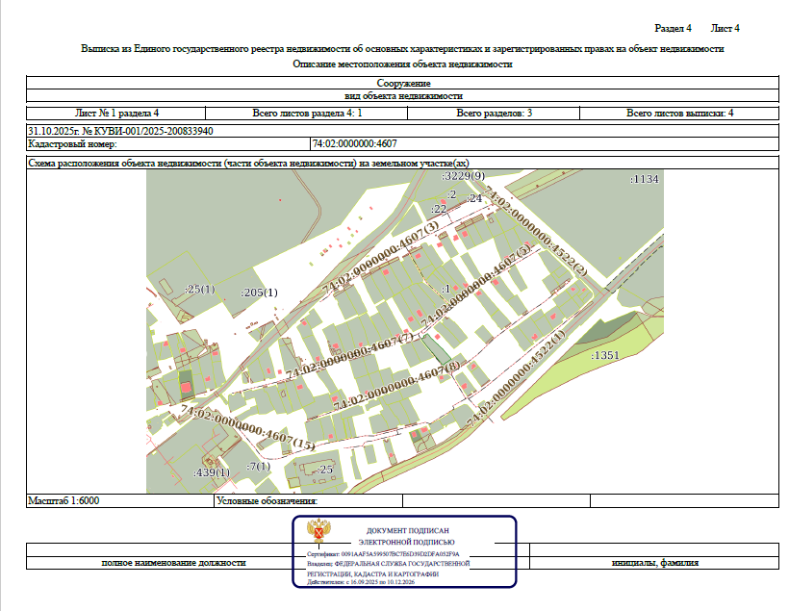Click map label ':1351'

[x=605, y=355]
